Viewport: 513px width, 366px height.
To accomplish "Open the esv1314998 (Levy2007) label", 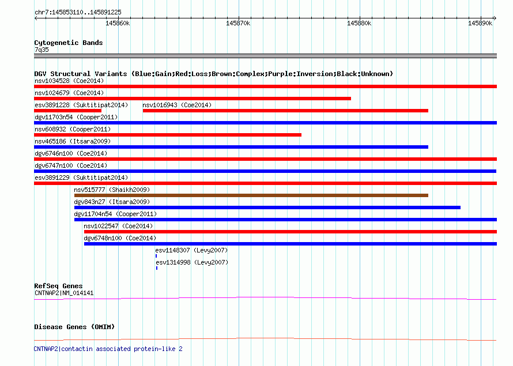I will point(192,262).
